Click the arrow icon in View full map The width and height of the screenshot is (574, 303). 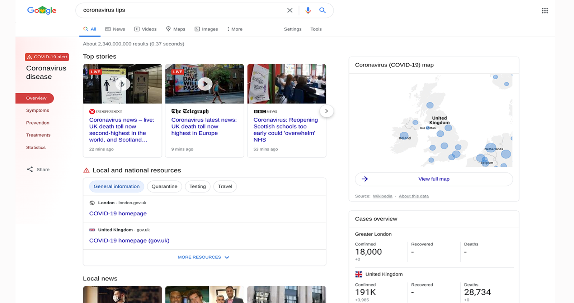364,179
